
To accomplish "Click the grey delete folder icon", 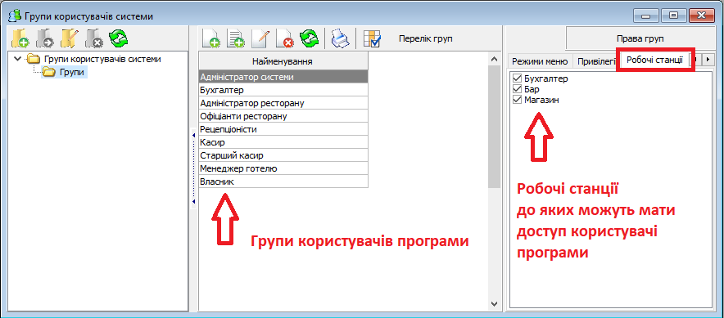I will (94, 38).
